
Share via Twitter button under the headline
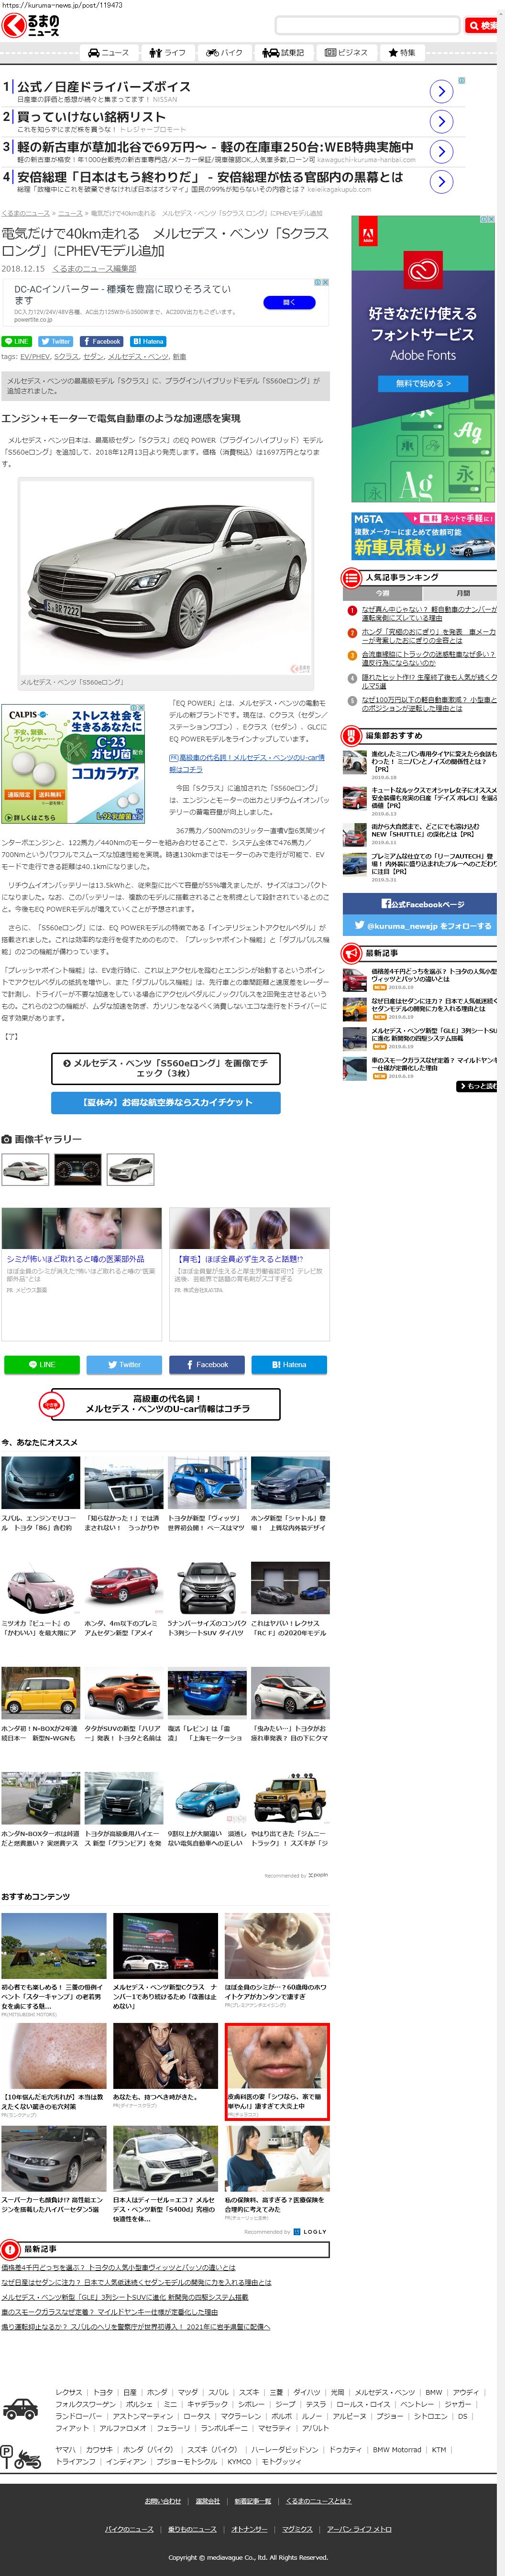pyautogui.click(x=56, y=341)
